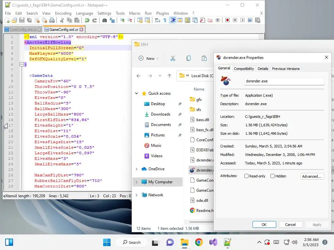334x250 pixels.
Task: Click Cancel in Properties dialog
Action: (x=291, y=225)
